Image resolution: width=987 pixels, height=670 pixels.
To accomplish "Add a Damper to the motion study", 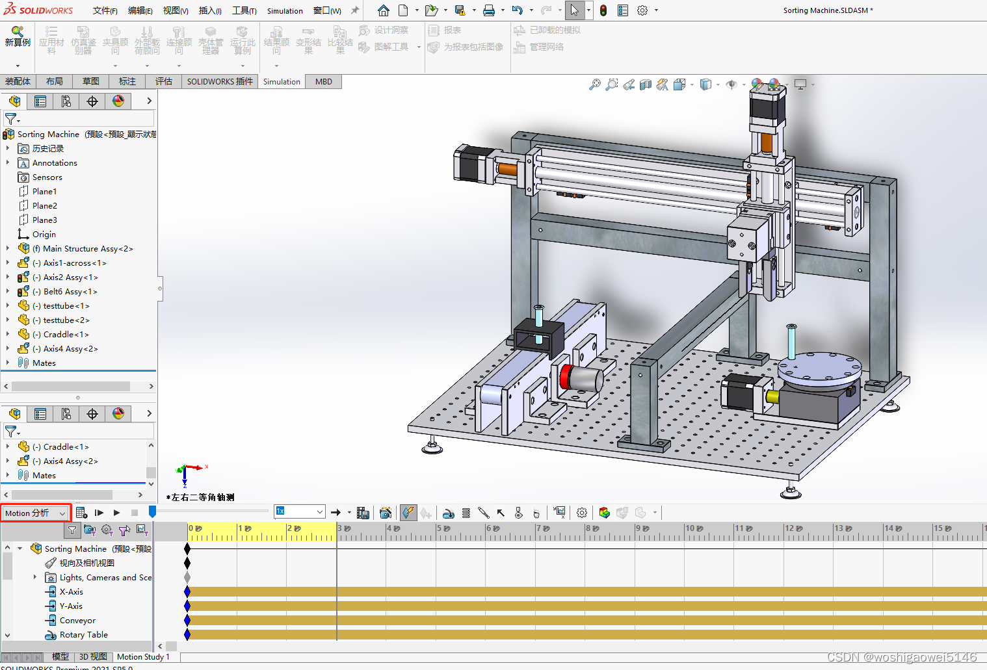I will point(483,513).
